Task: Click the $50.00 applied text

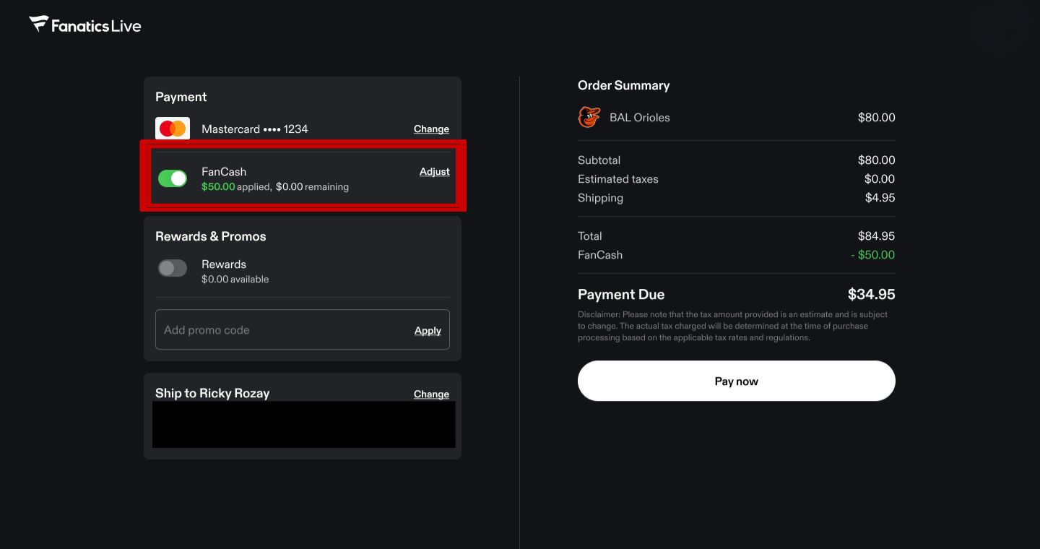Action: (235, 187)
